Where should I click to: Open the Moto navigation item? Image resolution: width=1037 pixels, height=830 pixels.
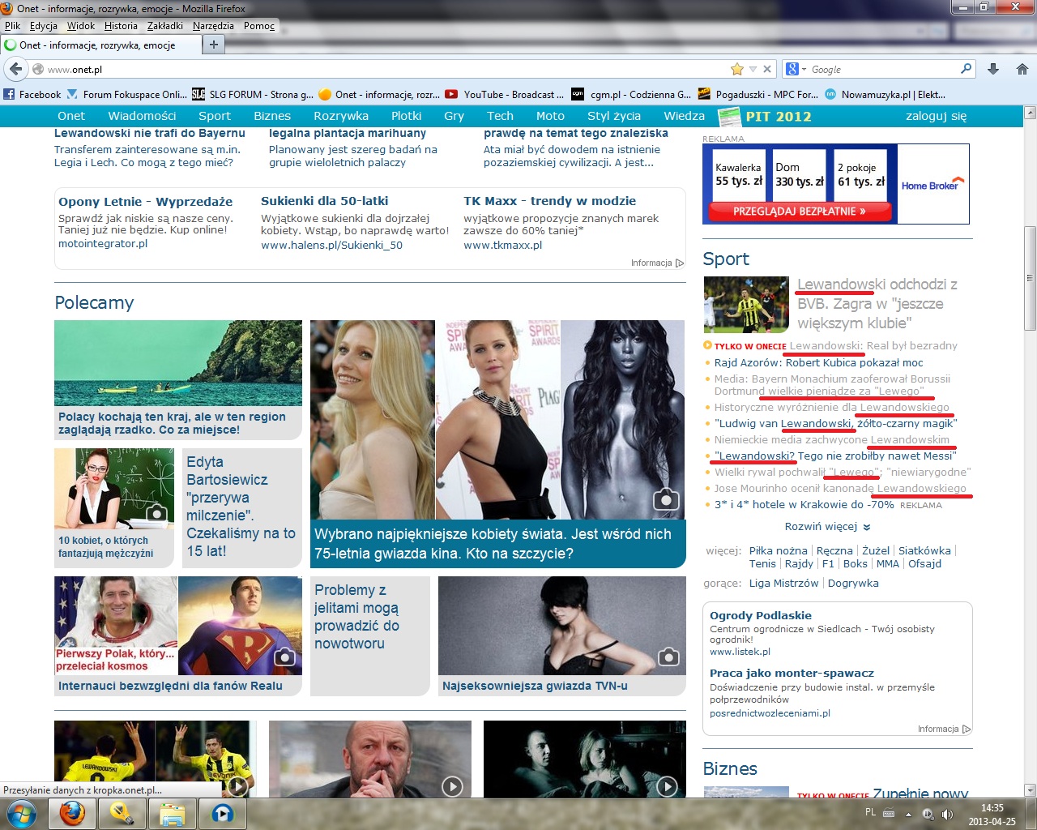pos(550,116)
